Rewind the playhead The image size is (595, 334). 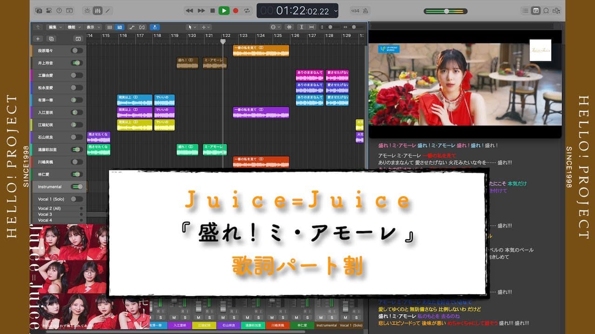[189, 10]
